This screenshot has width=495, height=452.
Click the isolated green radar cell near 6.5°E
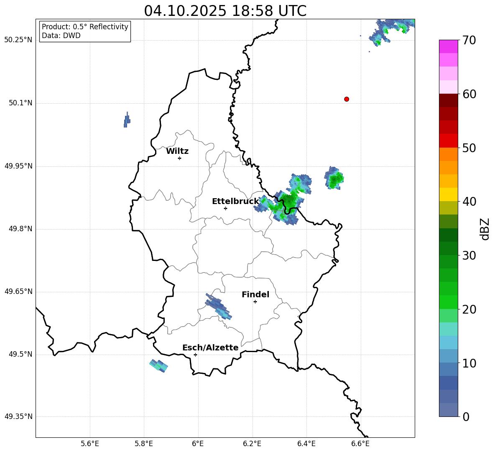(334, 179)
